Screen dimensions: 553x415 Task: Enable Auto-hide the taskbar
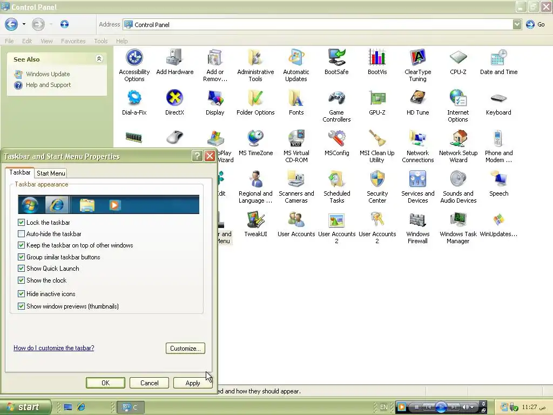21,233
